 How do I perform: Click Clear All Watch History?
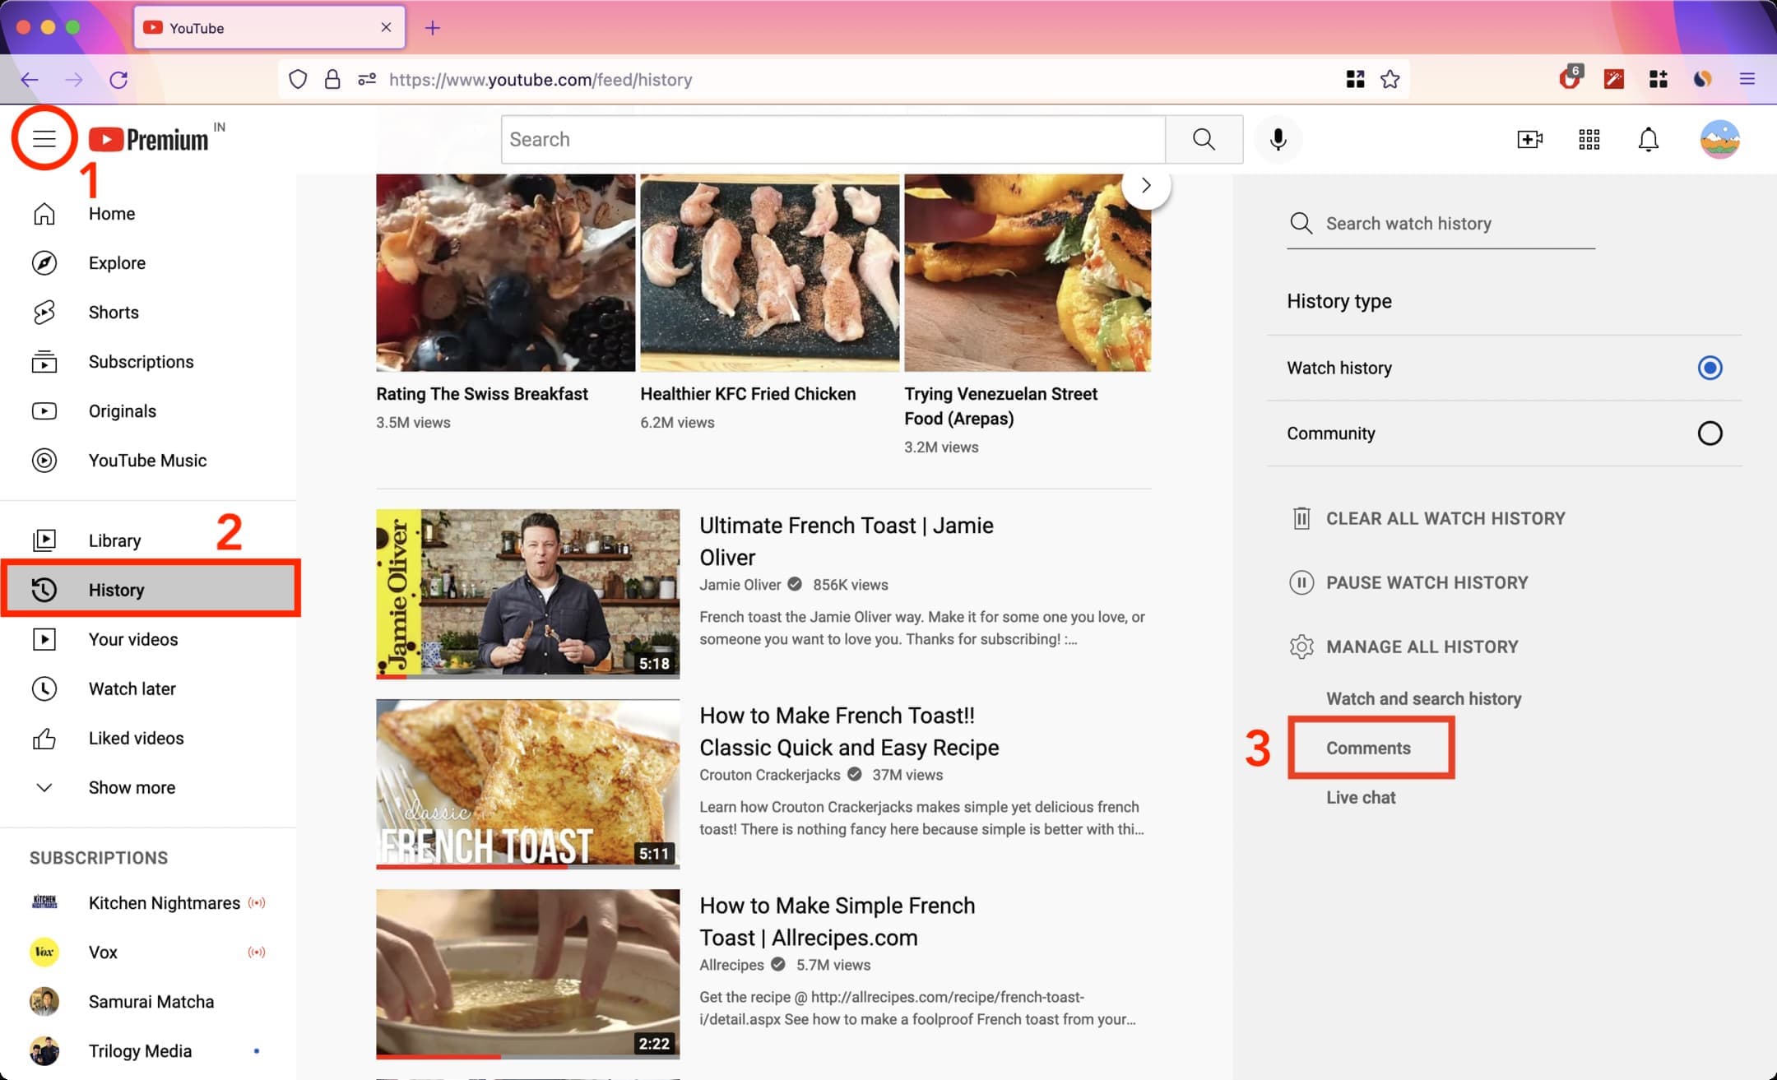pos(1445,518)
